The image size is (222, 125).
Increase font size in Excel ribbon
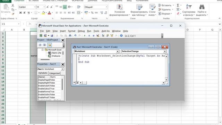click(x=48, y=7)
